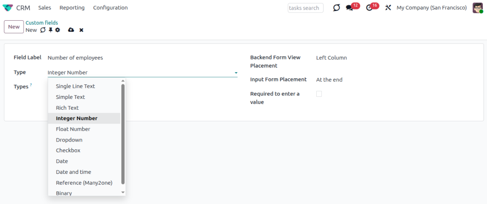Open the Configuration menu
The width and height of the screenshot is (487, 204).
tap(110, 8)
